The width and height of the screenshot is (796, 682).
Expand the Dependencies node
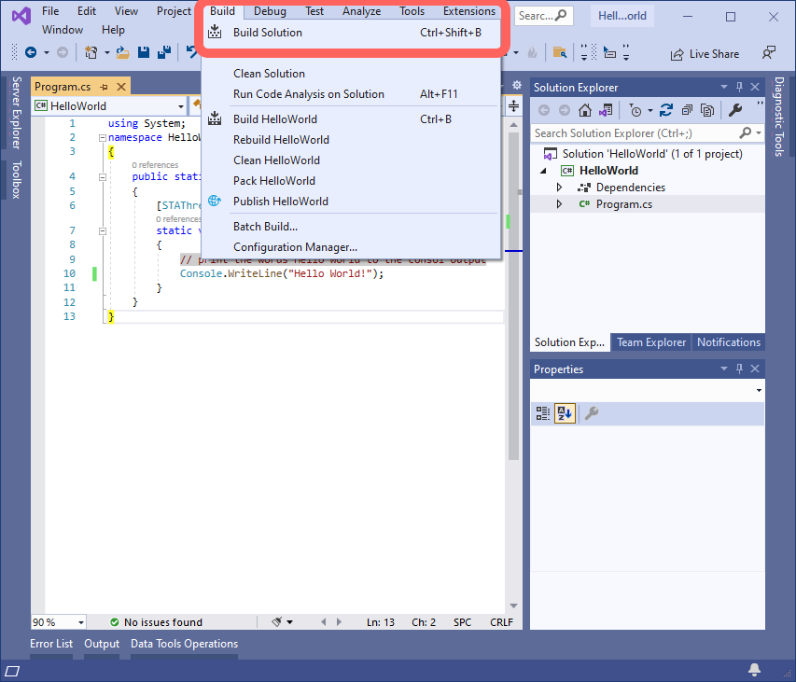(x=559, y=188)
